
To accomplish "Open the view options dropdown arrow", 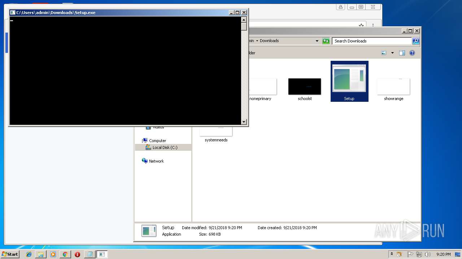I will (392, 53).
